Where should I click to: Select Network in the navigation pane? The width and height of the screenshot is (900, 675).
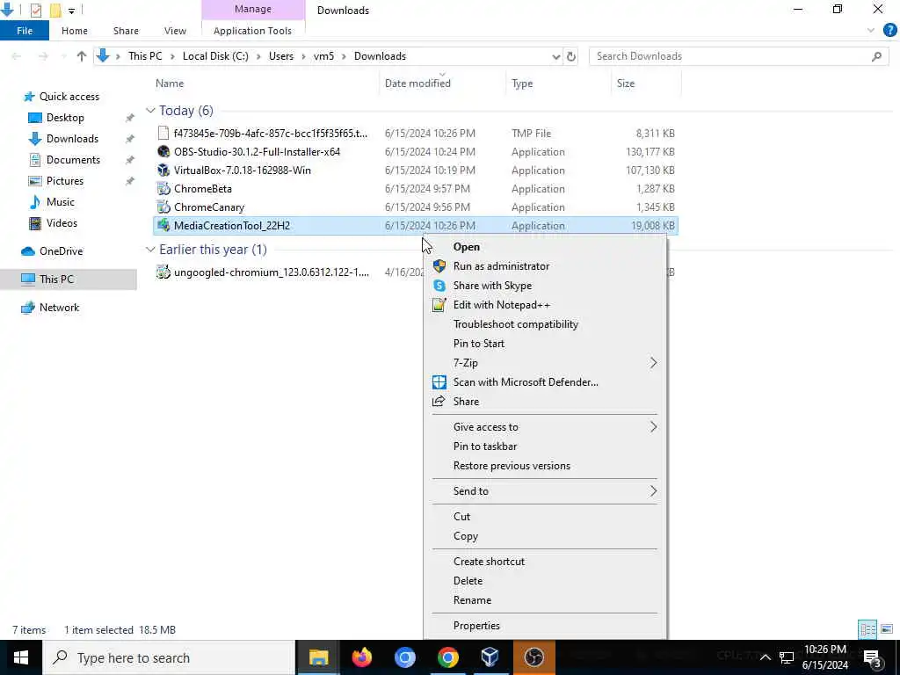point(59,308)
